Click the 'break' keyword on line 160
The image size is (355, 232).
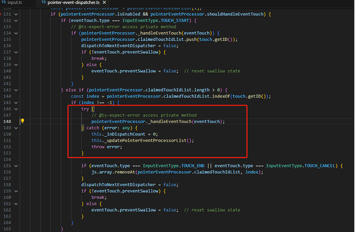pyautogui.click(x=98, y=198)
